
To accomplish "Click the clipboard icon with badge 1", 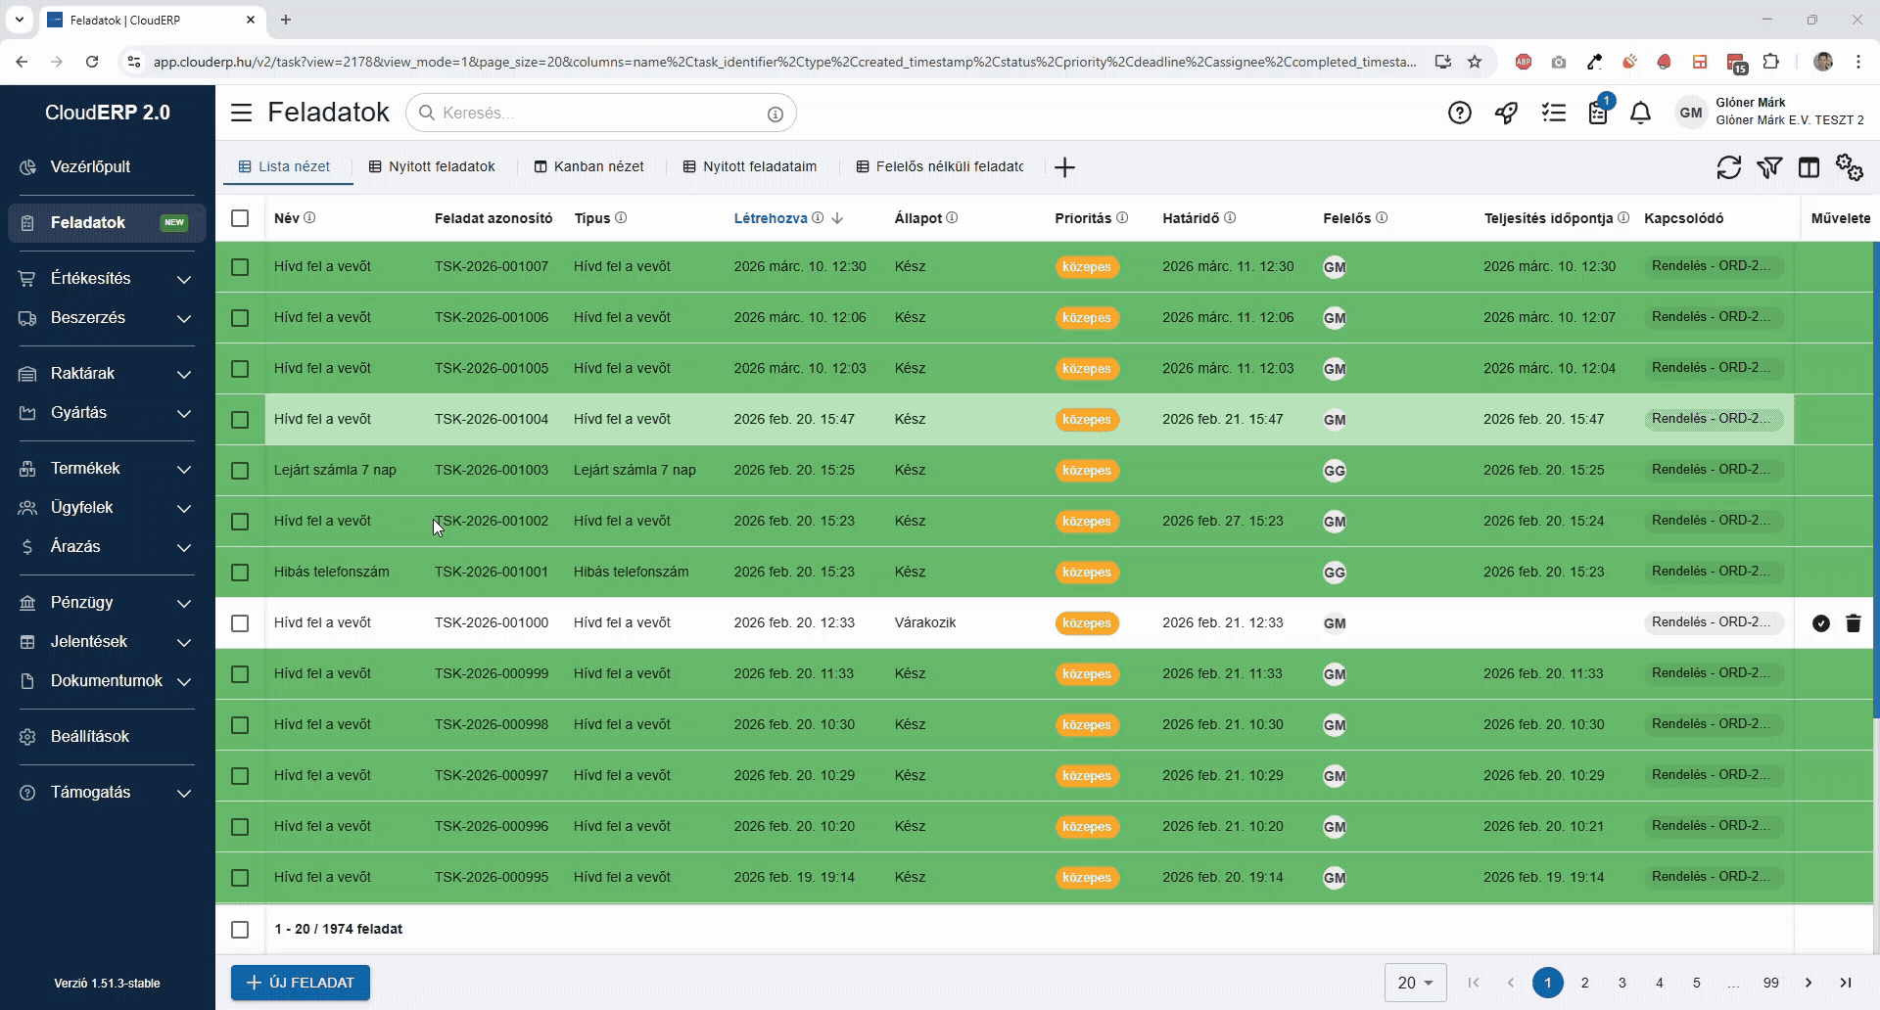I will 1597,113.
